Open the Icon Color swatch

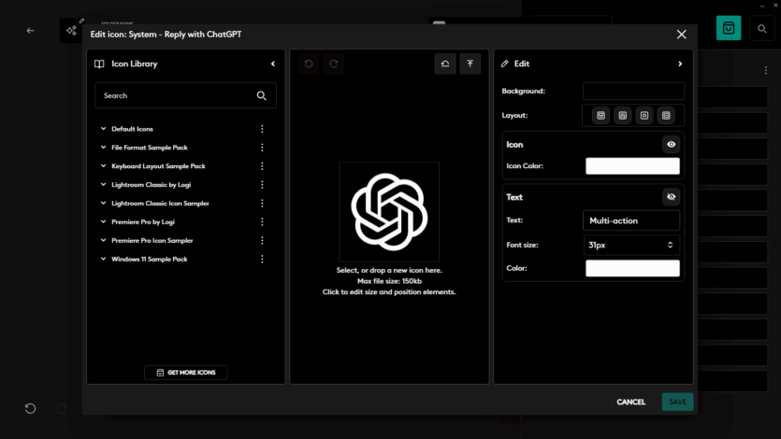632,166
